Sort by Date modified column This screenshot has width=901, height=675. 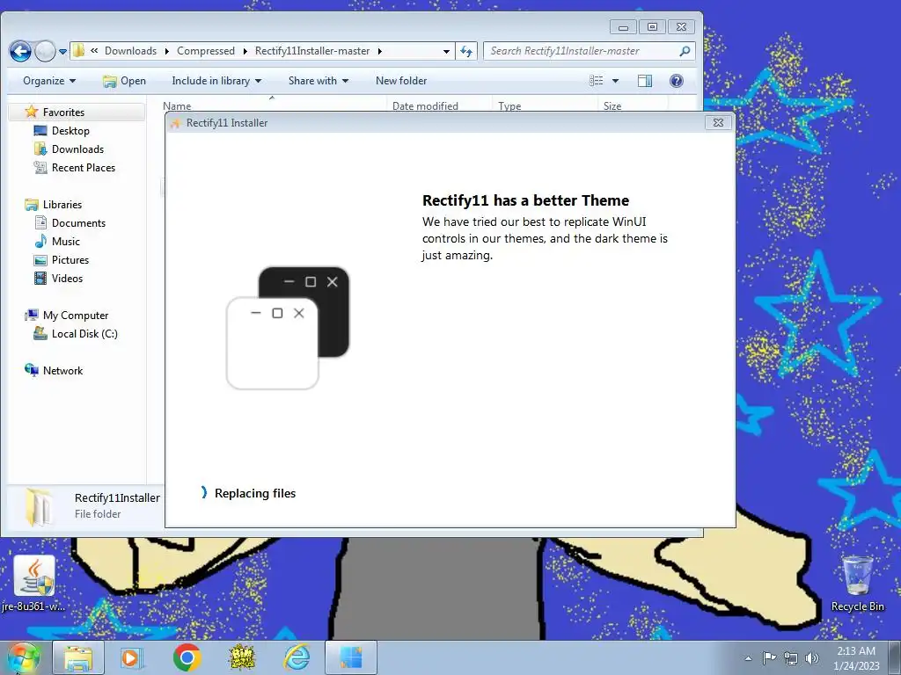[x=425, y=106]
